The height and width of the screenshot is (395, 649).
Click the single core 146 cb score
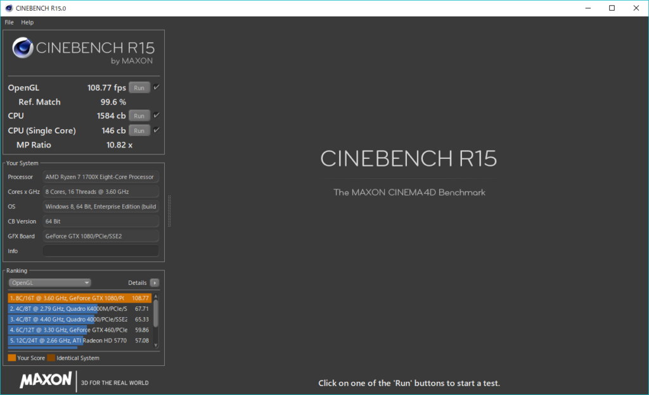tap(114, 130)
